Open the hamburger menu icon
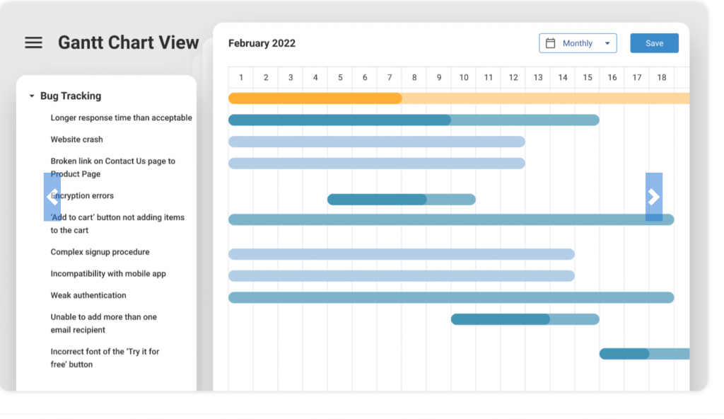 [x=33, y=43]
